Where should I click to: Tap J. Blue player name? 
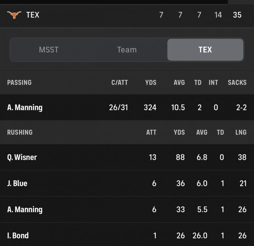point(17,183)
